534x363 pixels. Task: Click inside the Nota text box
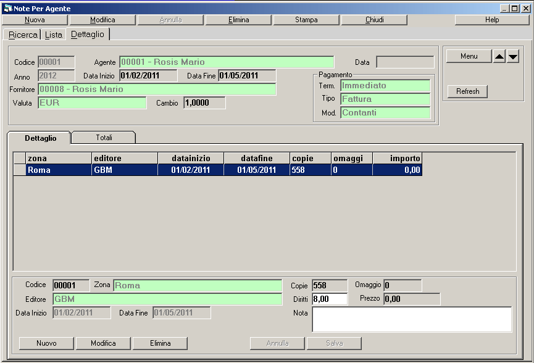click(x=412, y=319)
